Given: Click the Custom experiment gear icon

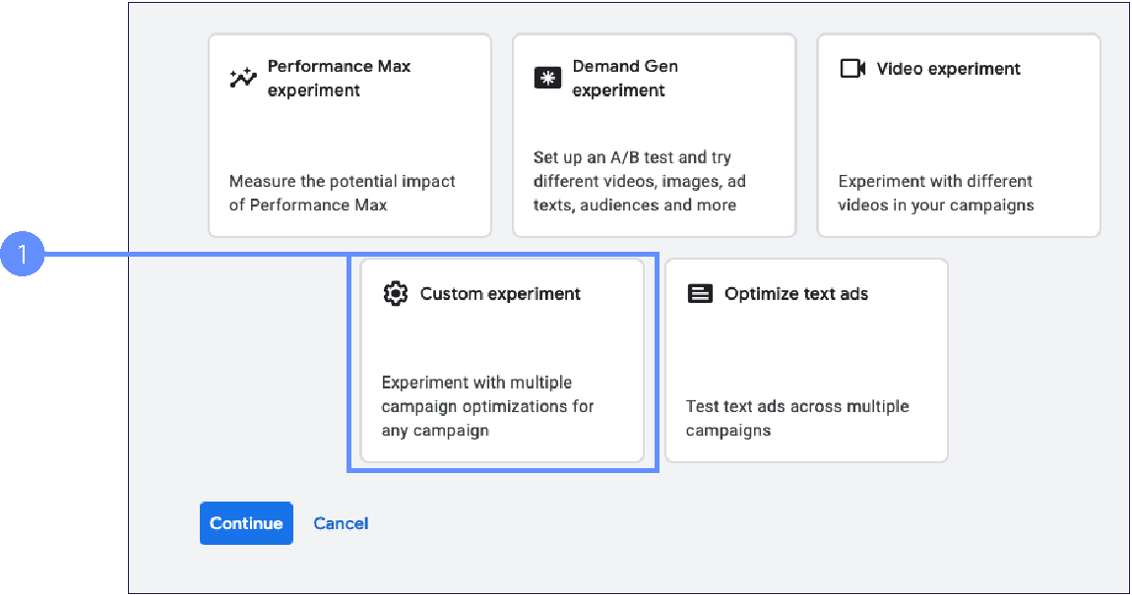Looking at the screenshot, I should (395, 294).
